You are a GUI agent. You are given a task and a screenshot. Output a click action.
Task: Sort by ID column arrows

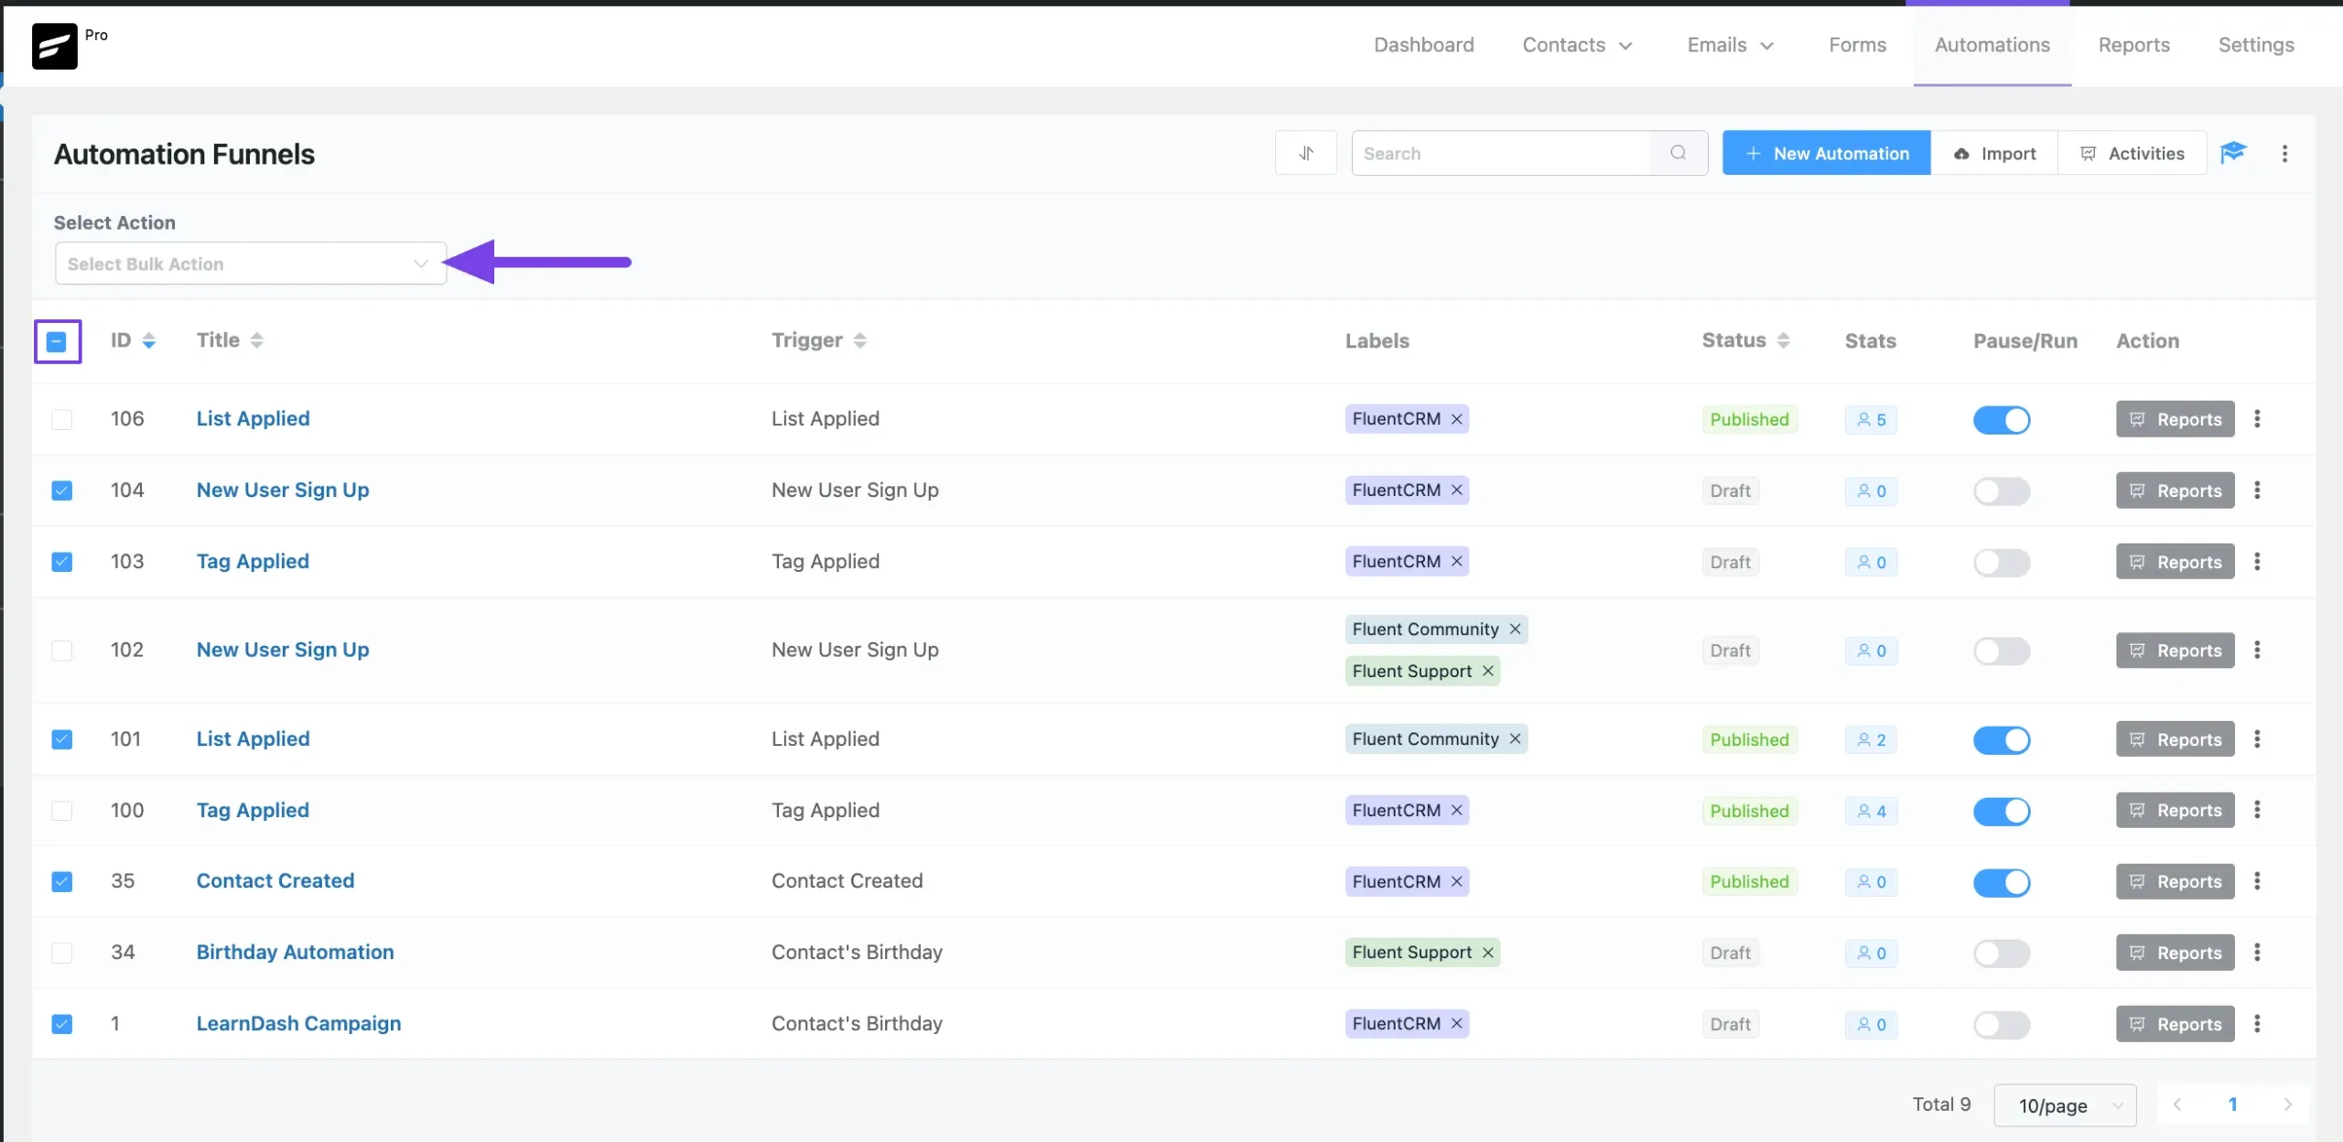(148, 340)
